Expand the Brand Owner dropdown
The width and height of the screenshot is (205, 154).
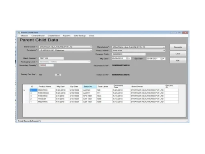(x=91, y=47)
